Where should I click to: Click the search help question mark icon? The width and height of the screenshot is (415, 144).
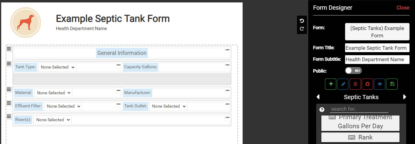point(322,109)
